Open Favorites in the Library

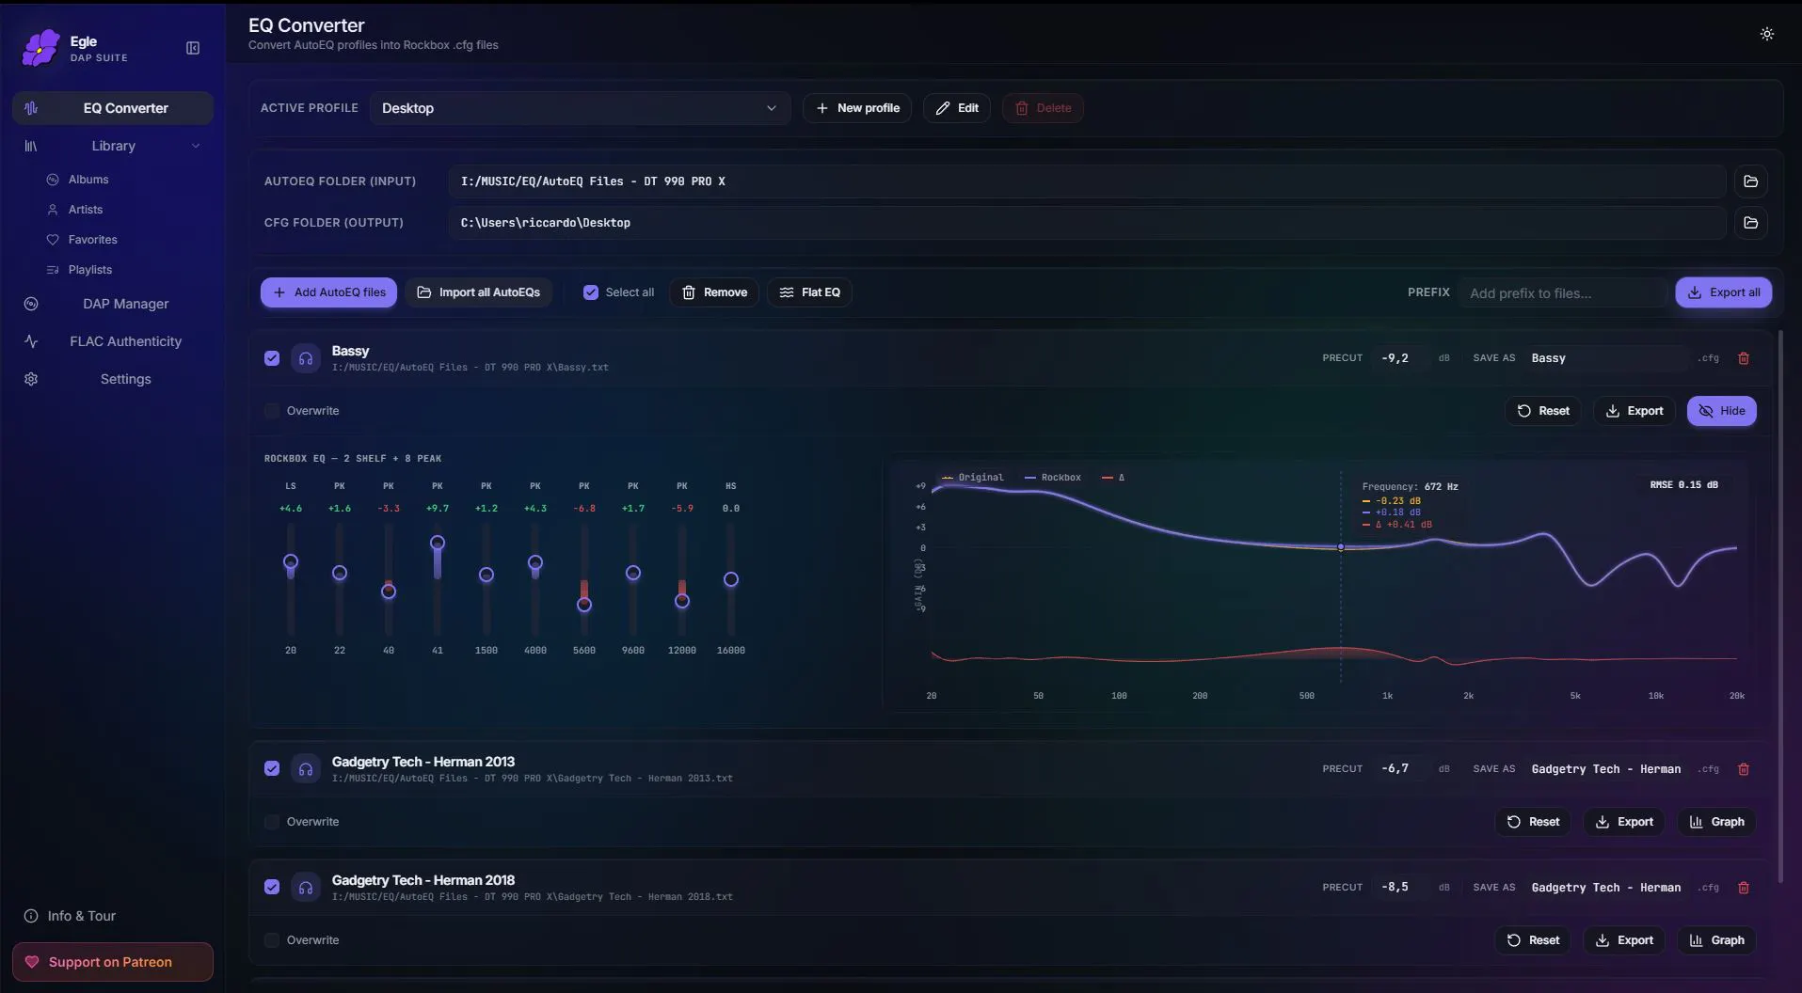click(92, 240)
